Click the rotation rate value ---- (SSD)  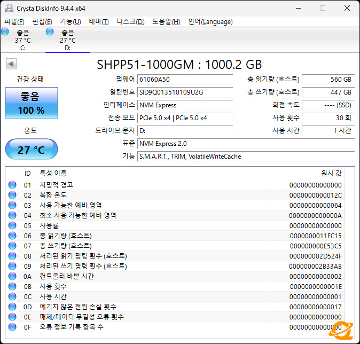point(328,105)
